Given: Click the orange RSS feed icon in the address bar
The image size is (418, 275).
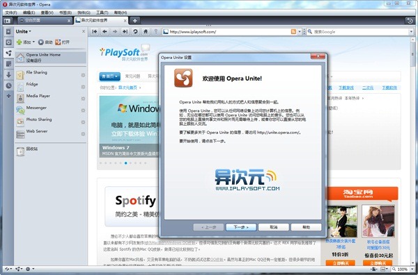Looking at the screenshot, I should pos(293,32).
